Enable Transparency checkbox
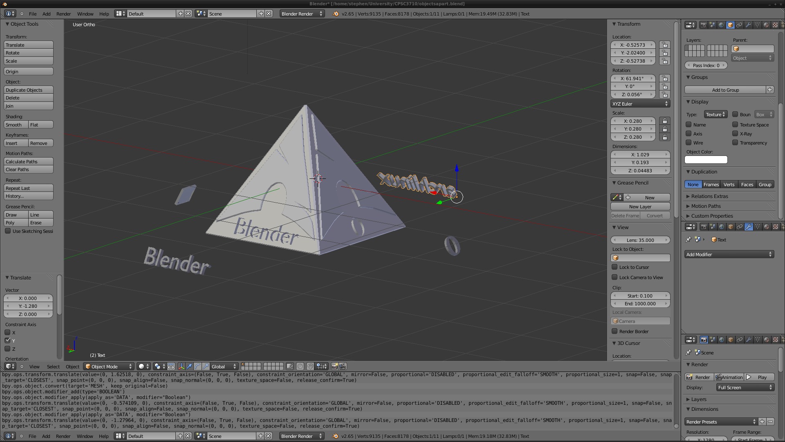785x442 pixels. pos(735,143)
